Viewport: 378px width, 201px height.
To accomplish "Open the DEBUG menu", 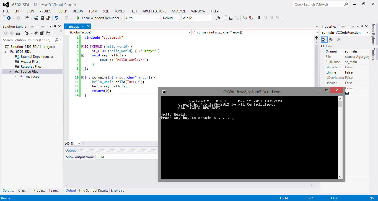I will click(78, 11).
